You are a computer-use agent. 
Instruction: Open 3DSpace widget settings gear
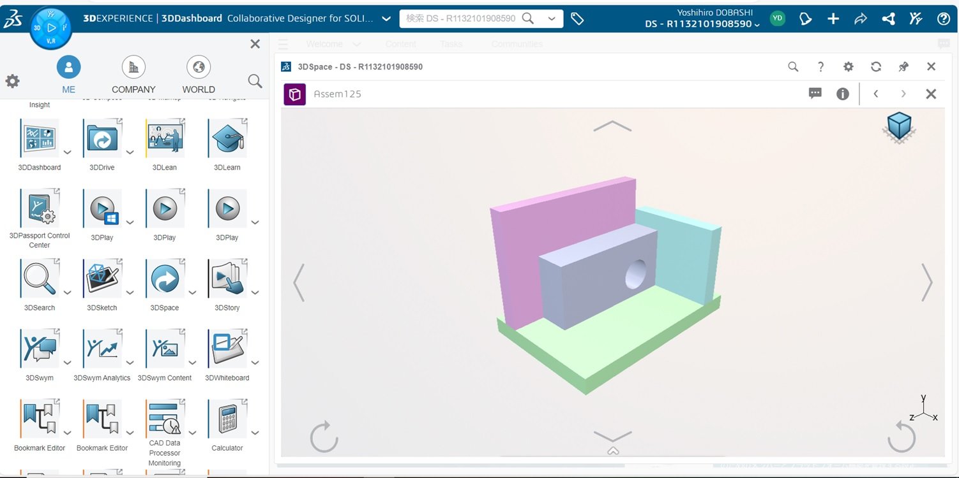coord(848,66)
